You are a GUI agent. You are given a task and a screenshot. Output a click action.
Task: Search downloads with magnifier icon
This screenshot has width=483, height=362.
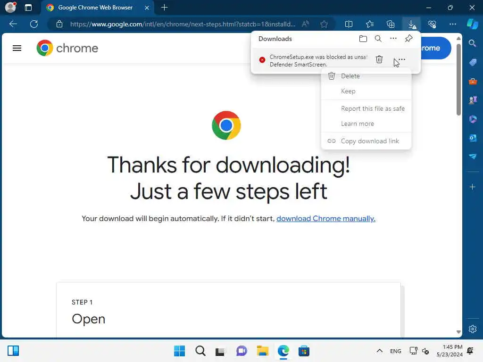point(378,39)
